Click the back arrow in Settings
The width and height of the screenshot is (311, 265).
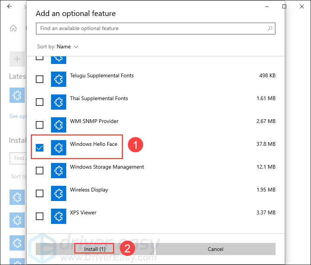(9, 6)
